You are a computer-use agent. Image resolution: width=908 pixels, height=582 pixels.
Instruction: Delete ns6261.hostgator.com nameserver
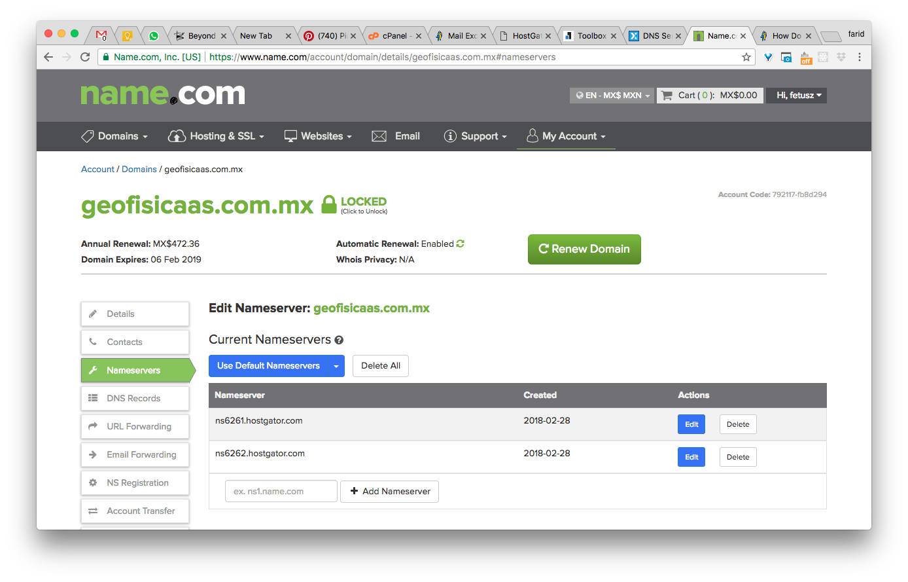point(738,424)
